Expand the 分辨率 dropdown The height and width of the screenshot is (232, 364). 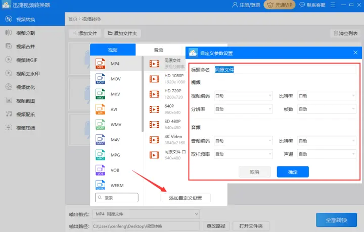tap(243, 109)
